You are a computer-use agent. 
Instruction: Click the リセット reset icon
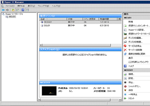coord(125,98)
